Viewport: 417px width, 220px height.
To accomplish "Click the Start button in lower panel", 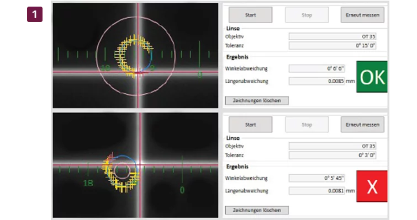I will pos(250,125).
